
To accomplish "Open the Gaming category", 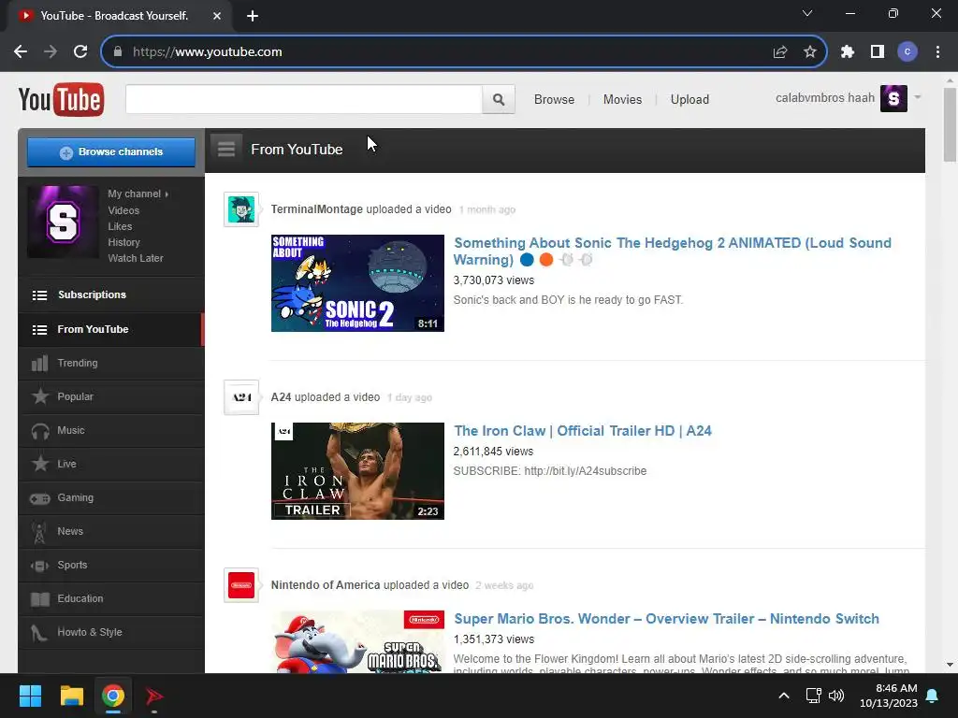I will click(x=111, y=497).
